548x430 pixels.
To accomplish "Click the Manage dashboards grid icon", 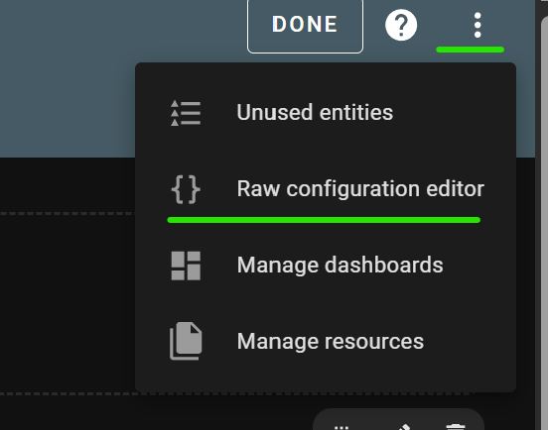I will [x=186, y=266].
